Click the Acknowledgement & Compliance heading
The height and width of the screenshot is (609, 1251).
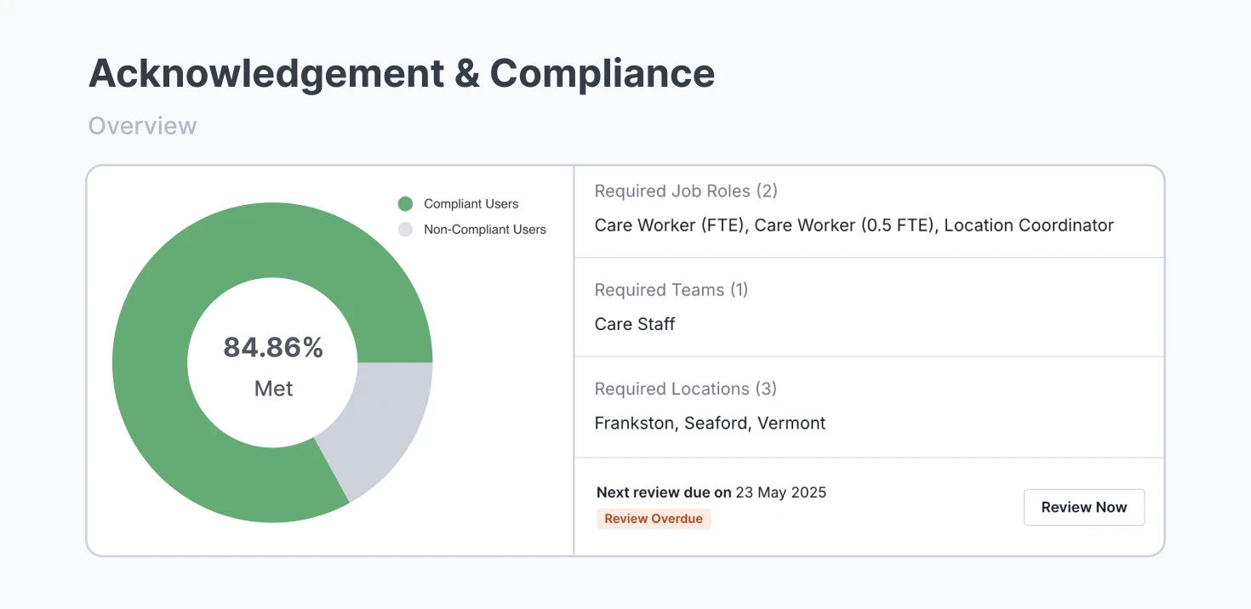pyautogui.click(x=401, y=74)
